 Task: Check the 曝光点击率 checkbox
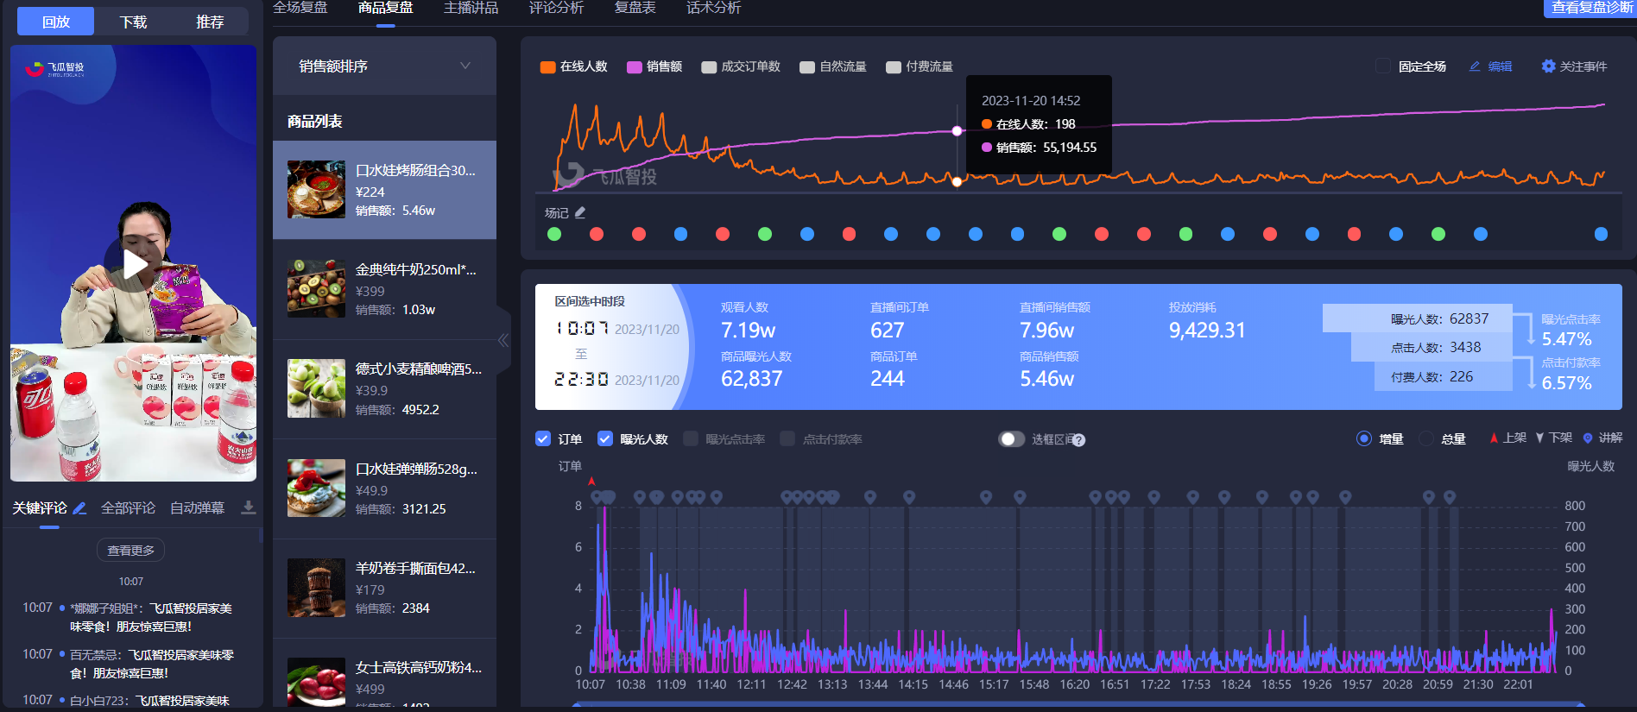tap(691, 438)
